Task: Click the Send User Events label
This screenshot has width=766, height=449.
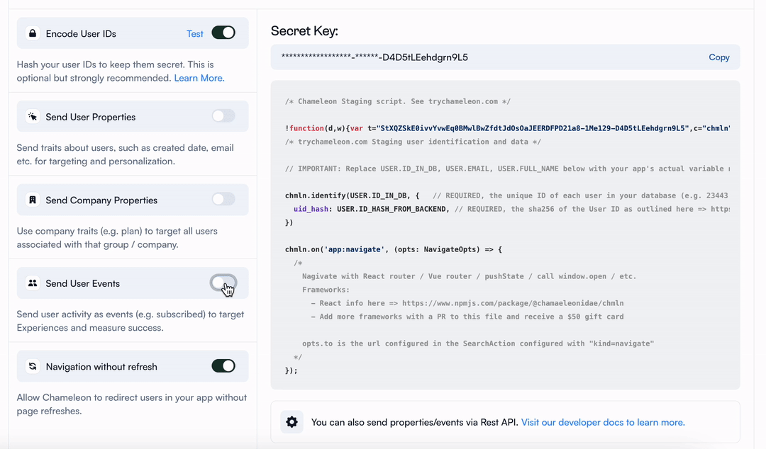Action: point(82,283)
